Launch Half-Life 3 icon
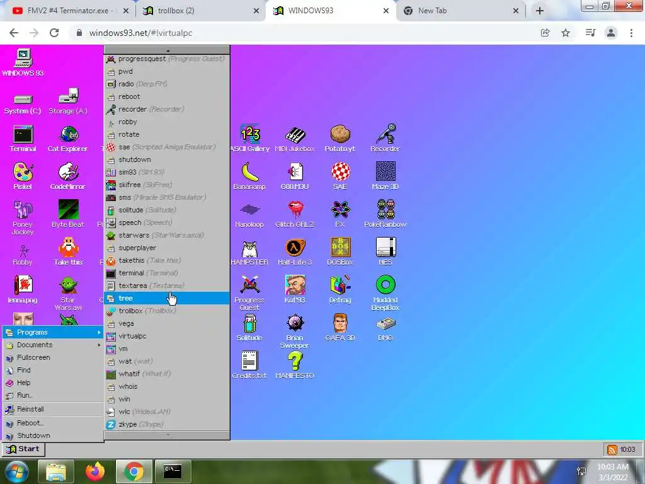The image size is (645, 484). (x=295, y=252)
